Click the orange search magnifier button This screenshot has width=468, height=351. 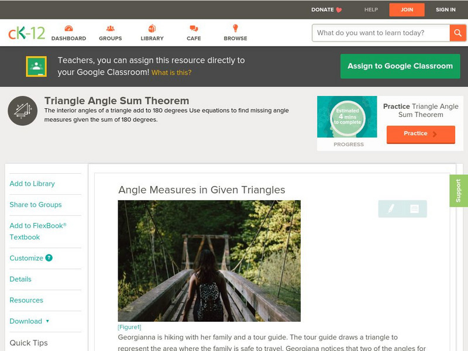457,33
